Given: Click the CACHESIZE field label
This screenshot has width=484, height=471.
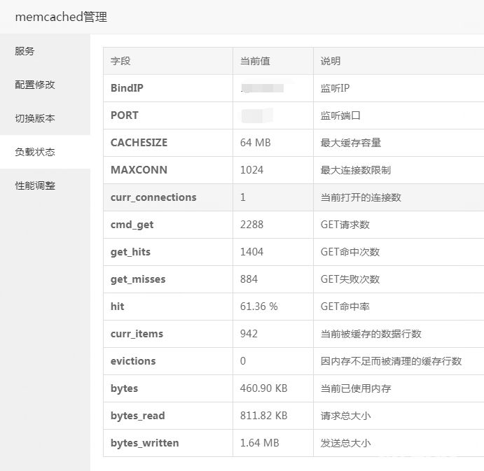Looking at the screenshot, I should click(139, 143).
